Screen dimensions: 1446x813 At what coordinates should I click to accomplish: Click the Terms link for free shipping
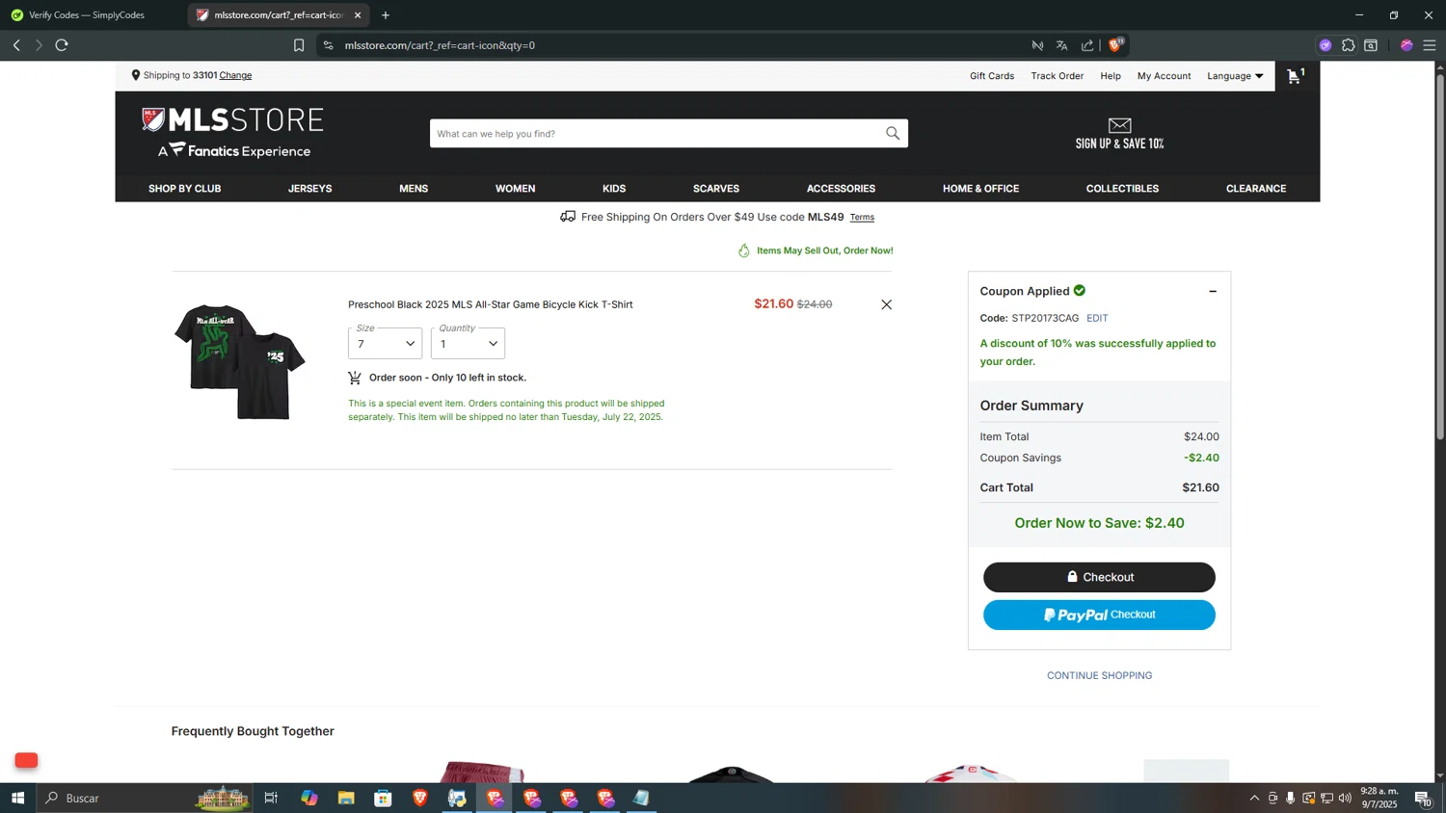tap(862, 218)
